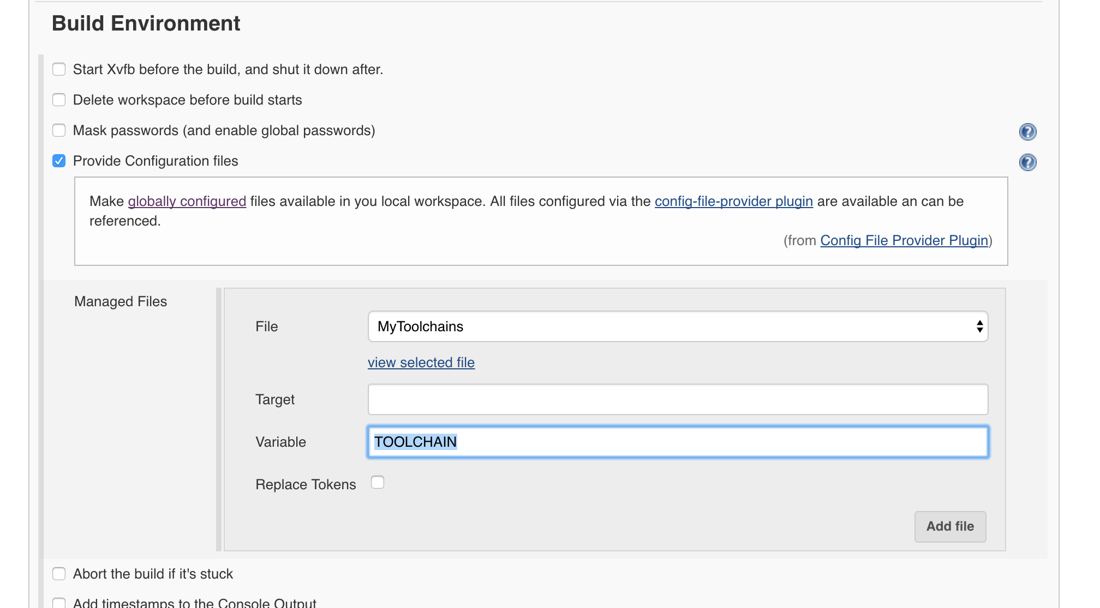
Task: Open help for Mask passwords option
Action: (1027, 132)
